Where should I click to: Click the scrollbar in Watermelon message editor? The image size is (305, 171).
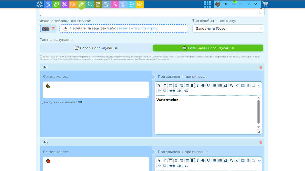[258, 112]
